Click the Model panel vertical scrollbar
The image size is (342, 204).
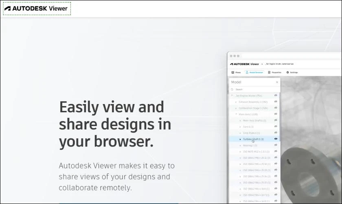click(x=279, y=116)
